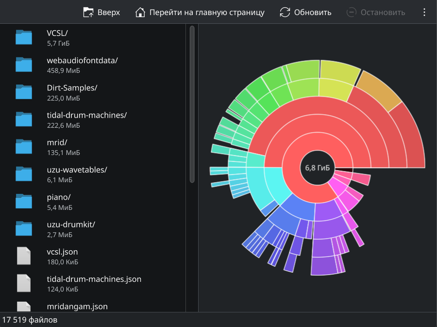Viewport: 437px width, 327px height.
Task: Select the webaudiofontdata folder icon
Action: pos(24,65)
